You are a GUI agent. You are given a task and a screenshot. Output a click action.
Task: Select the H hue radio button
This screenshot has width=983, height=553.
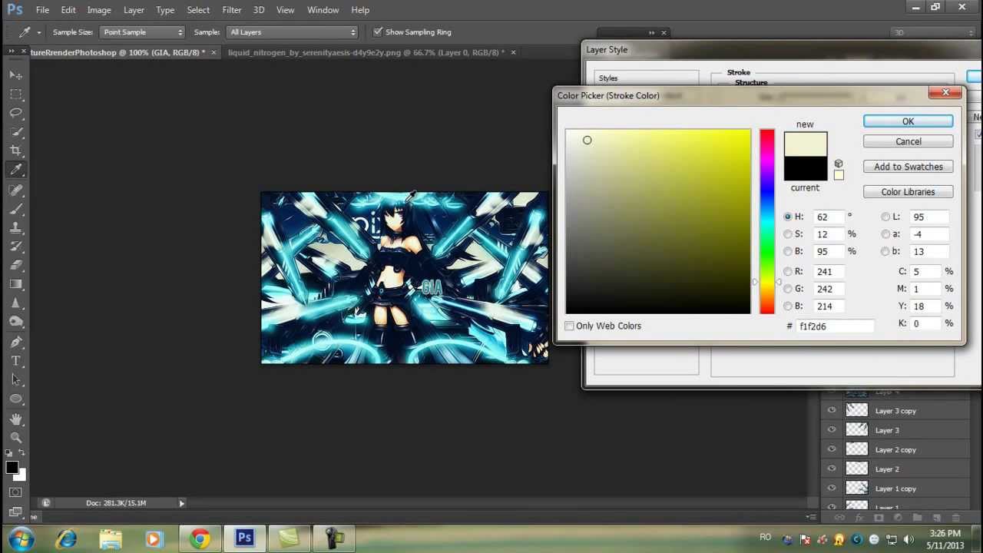(787, 217)
